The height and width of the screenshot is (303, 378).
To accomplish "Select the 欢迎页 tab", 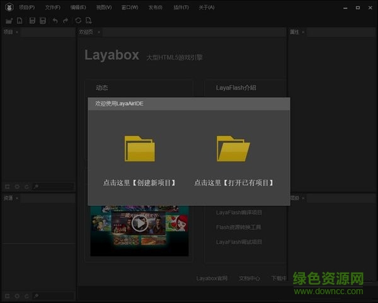I will coord(86,32).
